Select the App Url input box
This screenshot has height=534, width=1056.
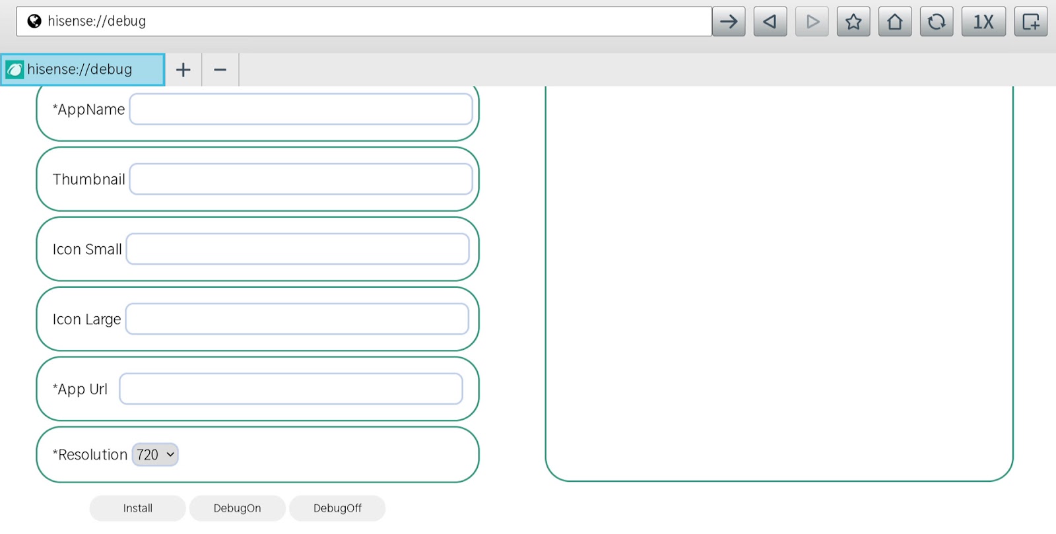(291, 389)
